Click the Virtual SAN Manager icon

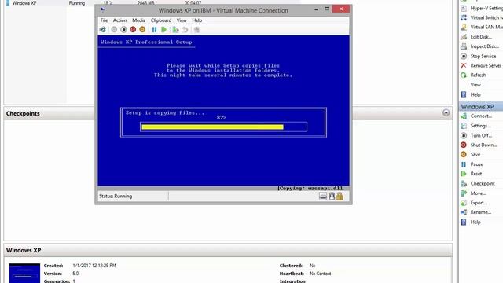(464, 27)
